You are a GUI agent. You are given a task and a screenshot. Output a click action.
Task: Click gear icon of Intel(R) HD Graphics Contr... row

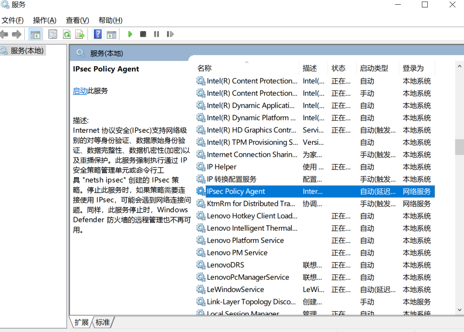(x=201, y=130)
